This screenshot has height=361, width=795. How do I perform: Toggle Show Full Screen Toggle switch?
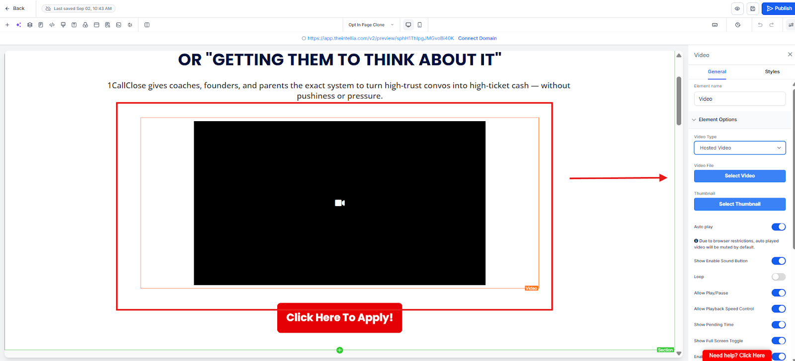(x=779, y=341)
